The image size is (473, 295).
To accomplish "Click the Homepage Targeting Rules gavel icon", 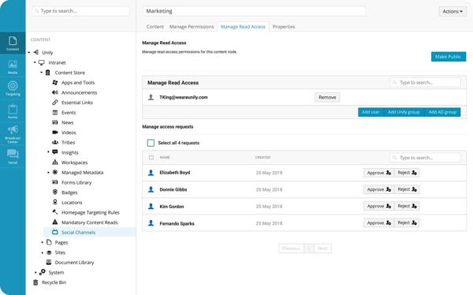I will pyautogui.click(x=55, y=212).
